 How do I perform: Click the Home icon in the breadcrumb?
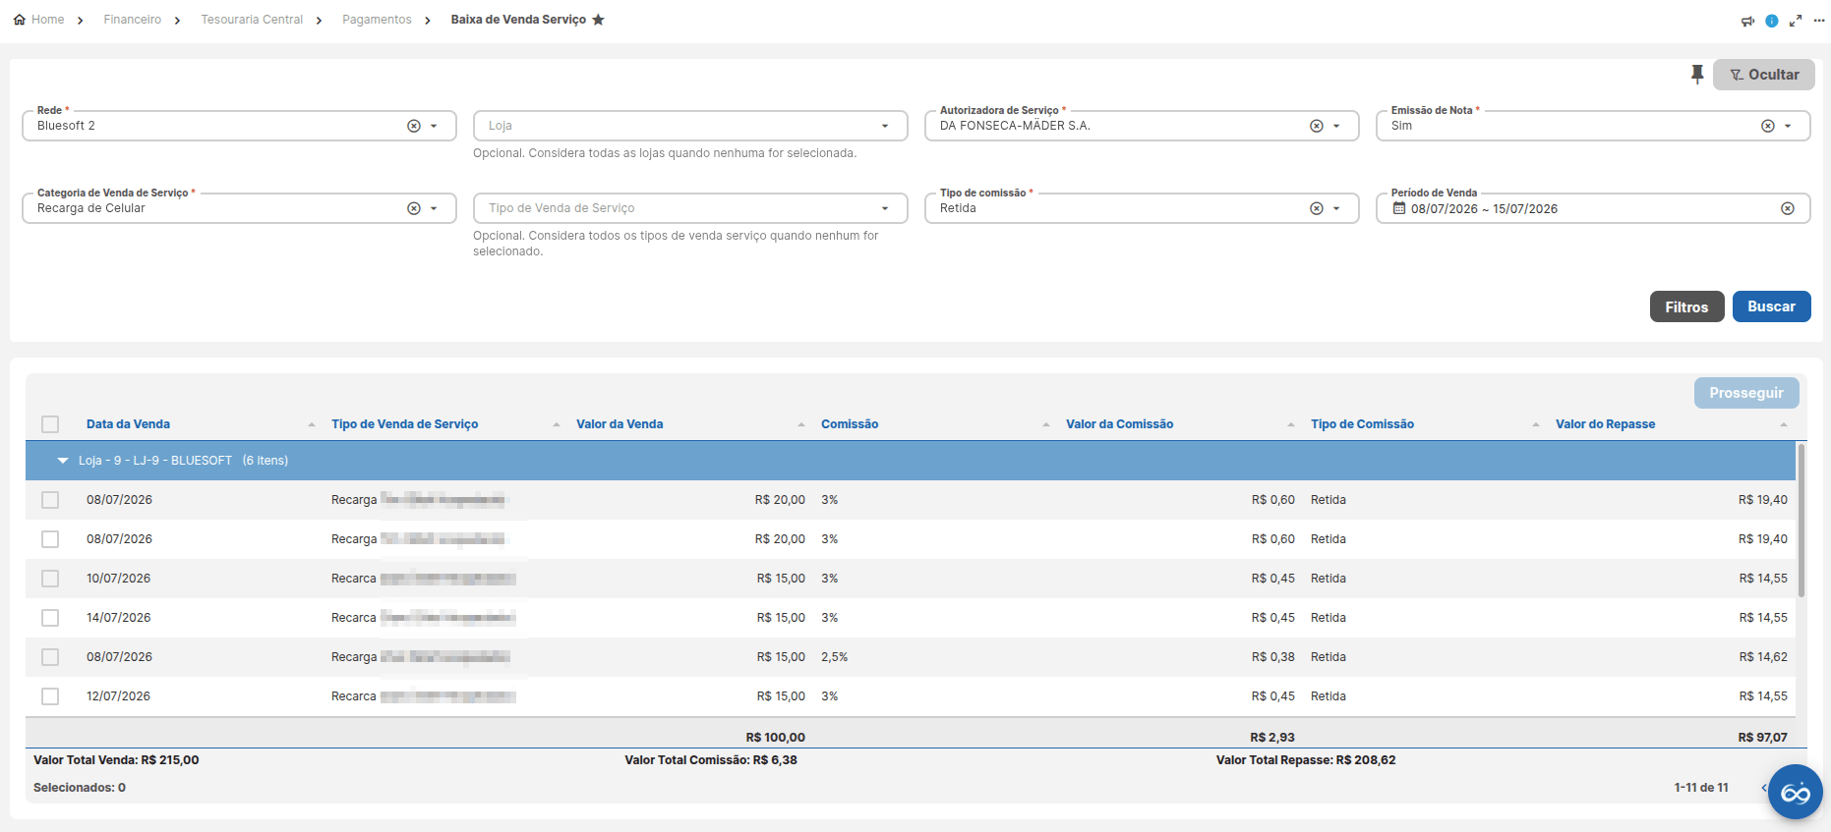(x=20, y=20)
